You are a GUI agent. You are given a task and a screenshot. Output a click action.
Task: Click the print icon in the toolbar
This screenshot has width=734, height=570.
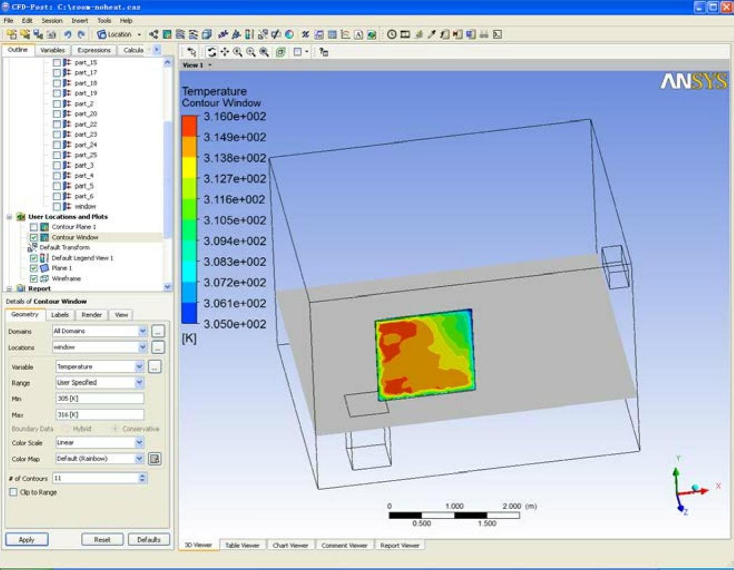pos(484,35)
